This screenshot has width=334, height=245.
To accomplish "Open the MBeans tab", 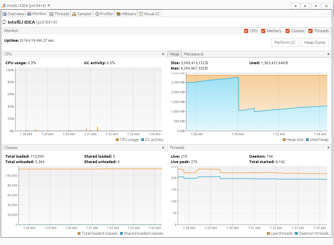I will click(x=126, y=14).
